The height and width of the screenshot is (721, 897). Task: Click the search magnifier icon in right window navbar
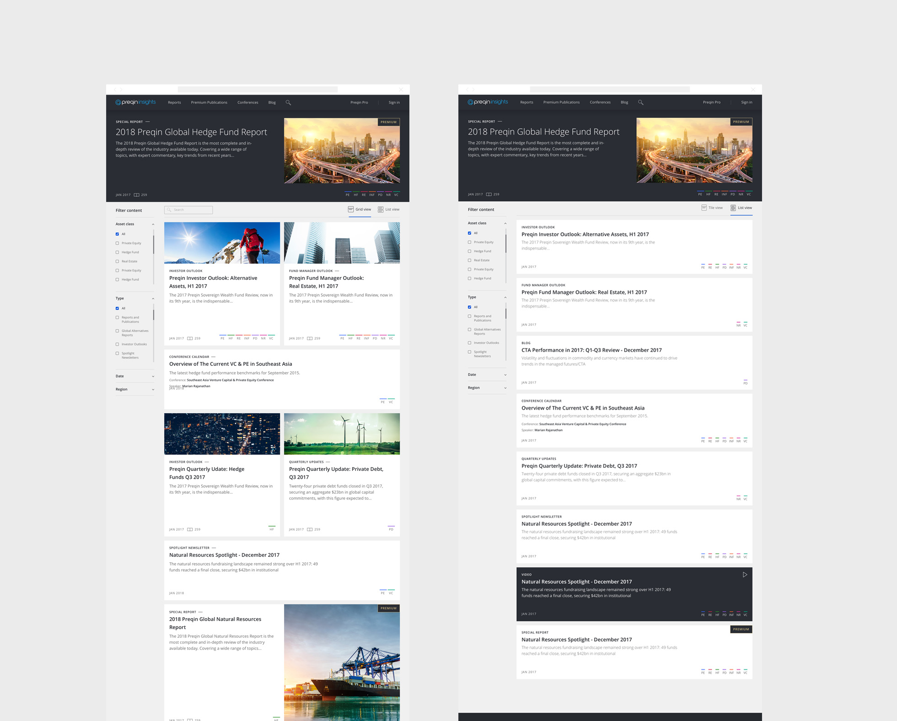(x=640, y=102)
